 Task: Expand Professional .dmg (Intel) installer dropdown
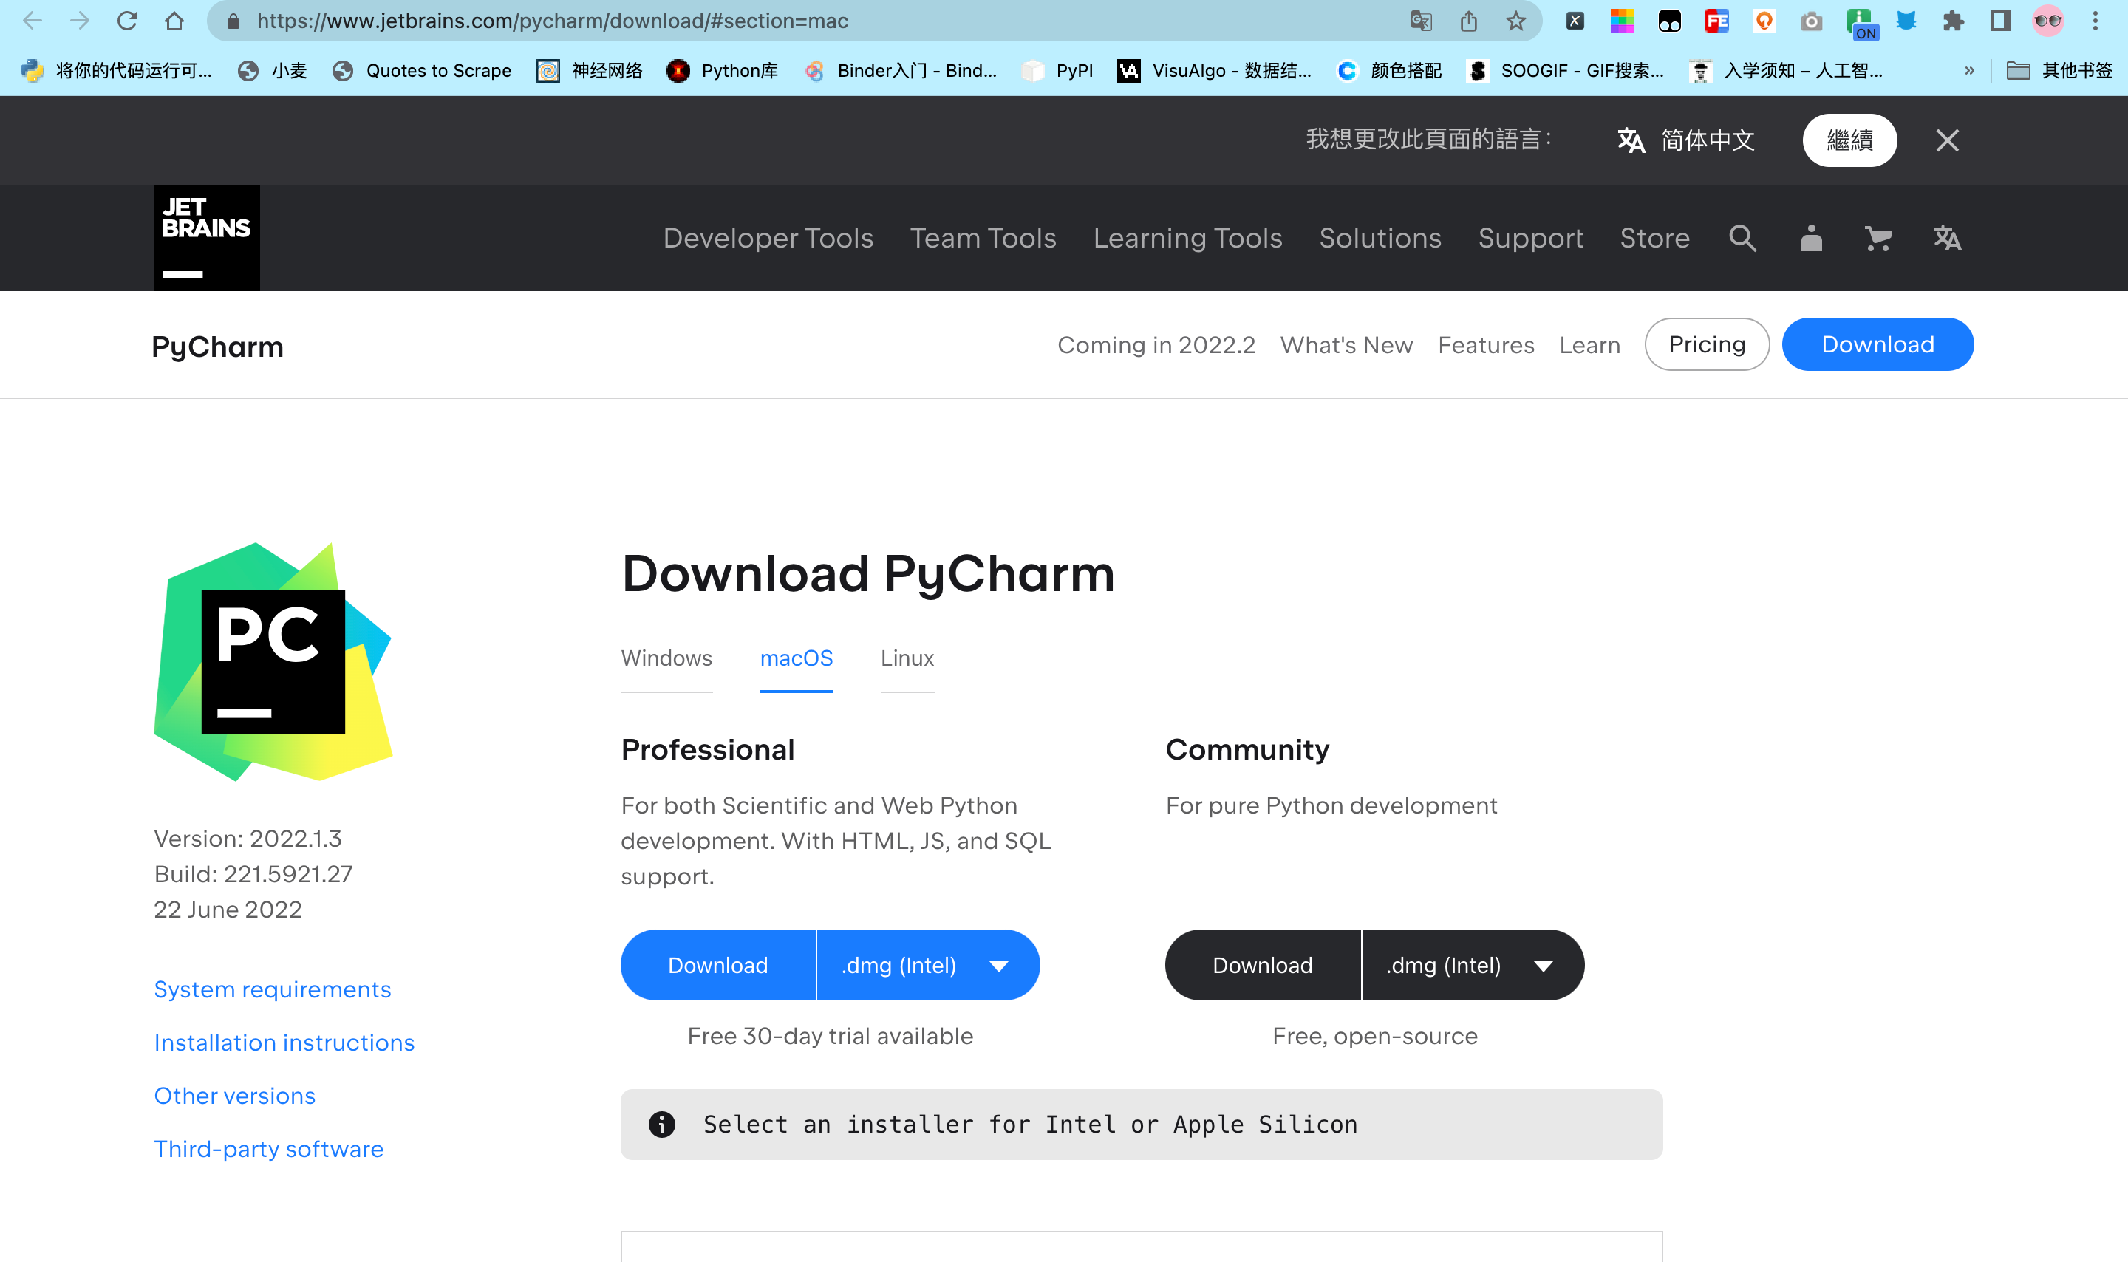tap(928, 965)
